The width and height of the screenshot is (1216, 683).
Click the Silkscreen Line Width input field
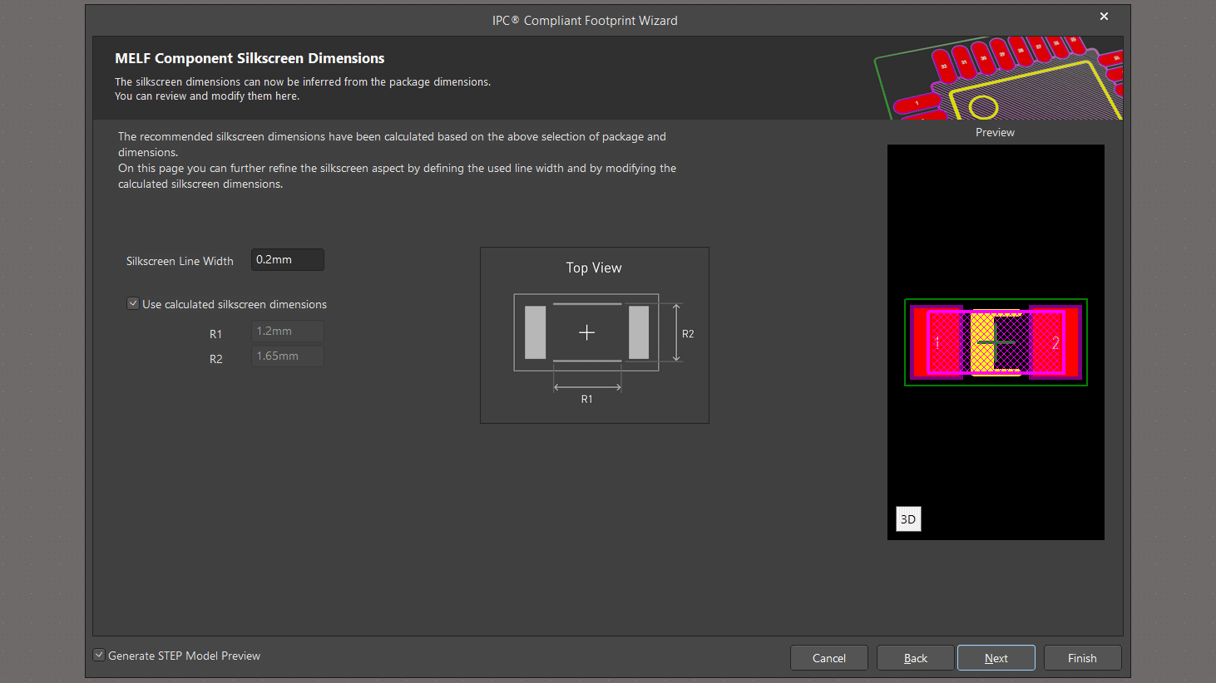[x=287, y=260]
